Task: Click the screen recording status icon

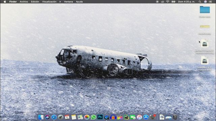Action: [x=157, y=2]
